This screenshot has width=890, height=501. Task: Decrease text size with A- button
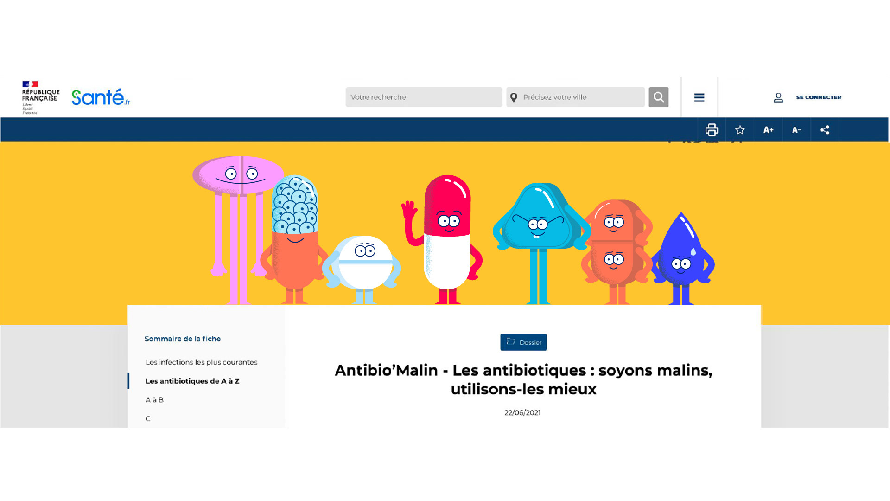point(796,130)
